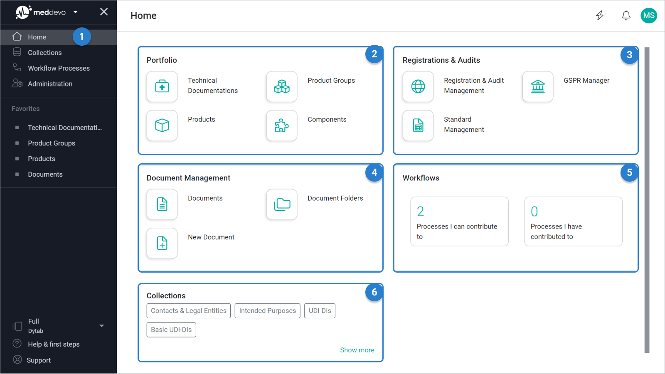Click the Standard Management document icon
The image size is (665, 374).
pos(418,125)
